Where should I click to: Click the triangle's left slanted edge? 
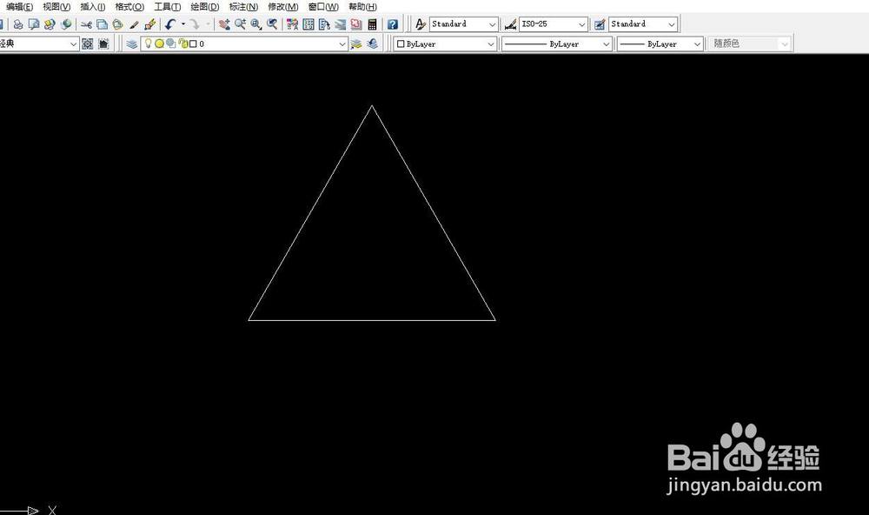(310, 212)
